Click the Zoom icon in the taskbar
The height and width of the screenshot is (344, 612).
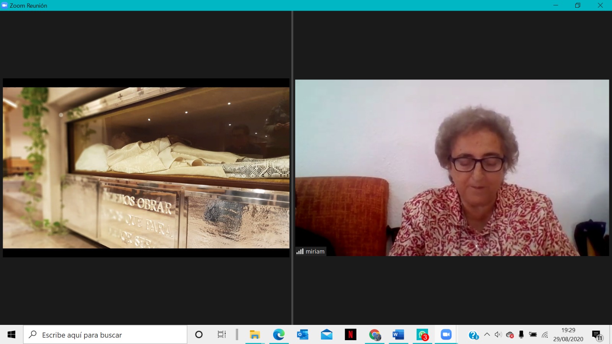(x=446, y=335)
